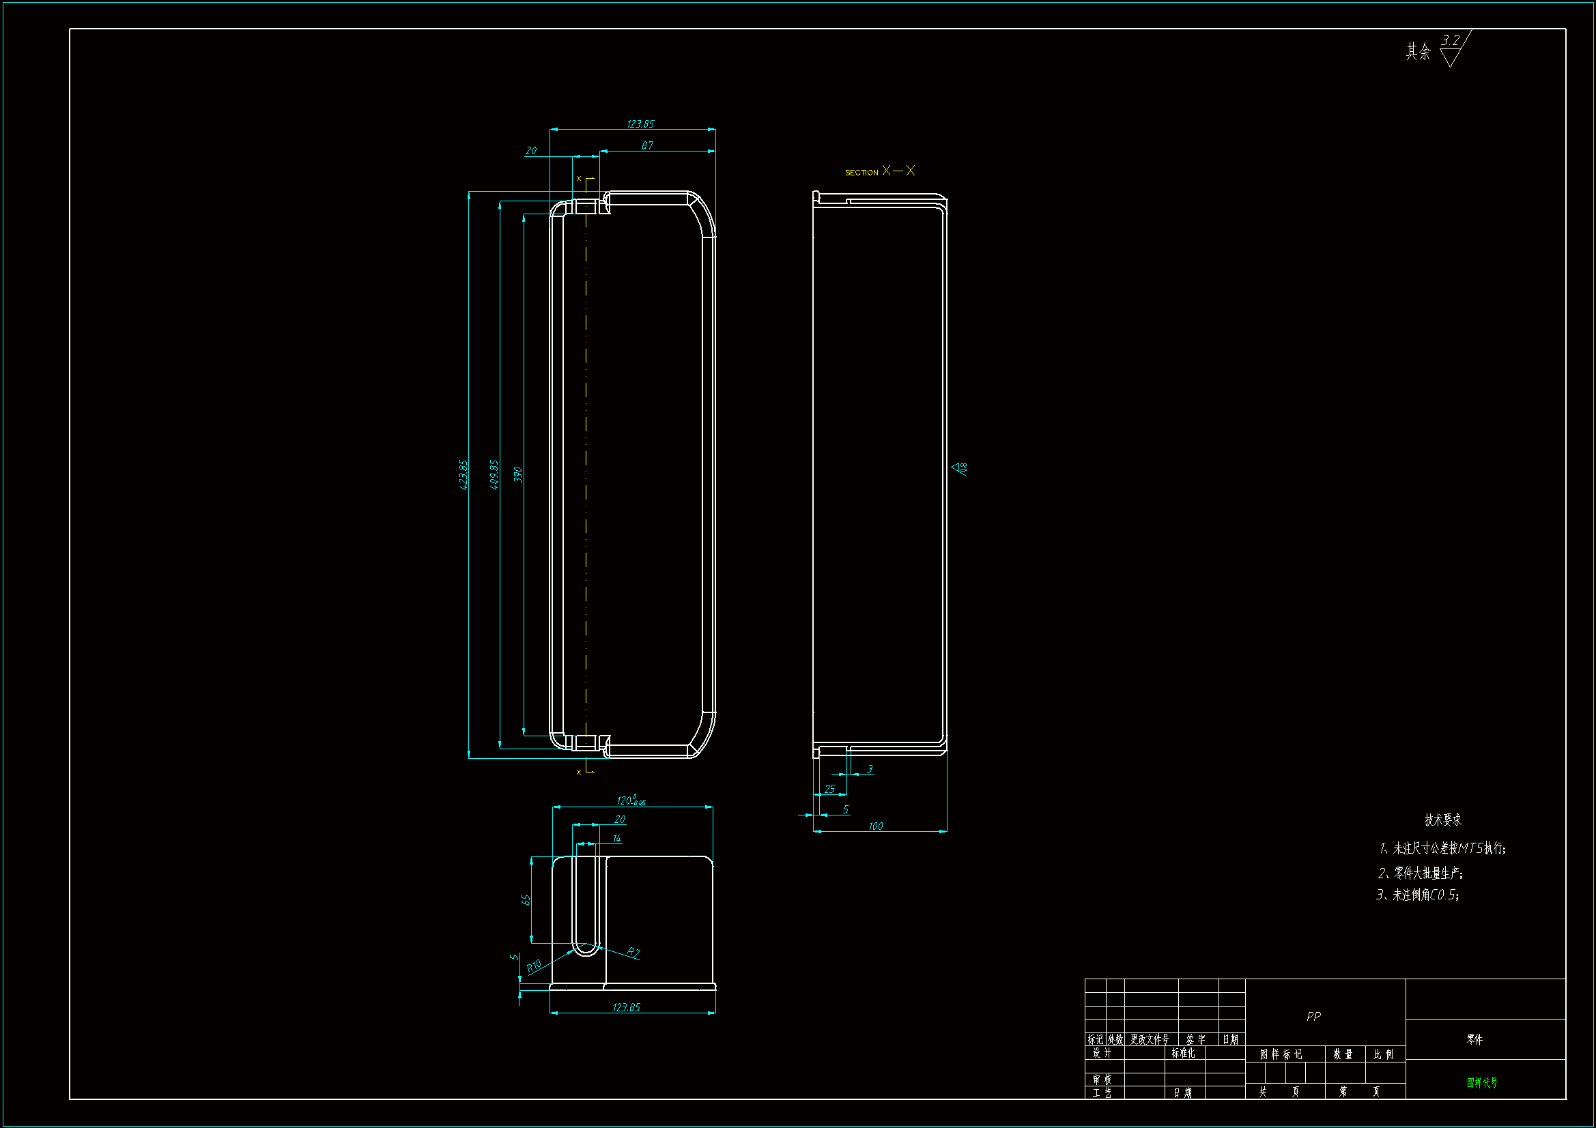The image size is (1596, 1128).
Task: Click the R10 radius dimension label
Action: click(x=533, y=966)
